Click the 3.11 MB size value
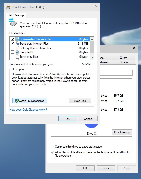Viewport: 141px width, 179px height. (x=83, y=44)
